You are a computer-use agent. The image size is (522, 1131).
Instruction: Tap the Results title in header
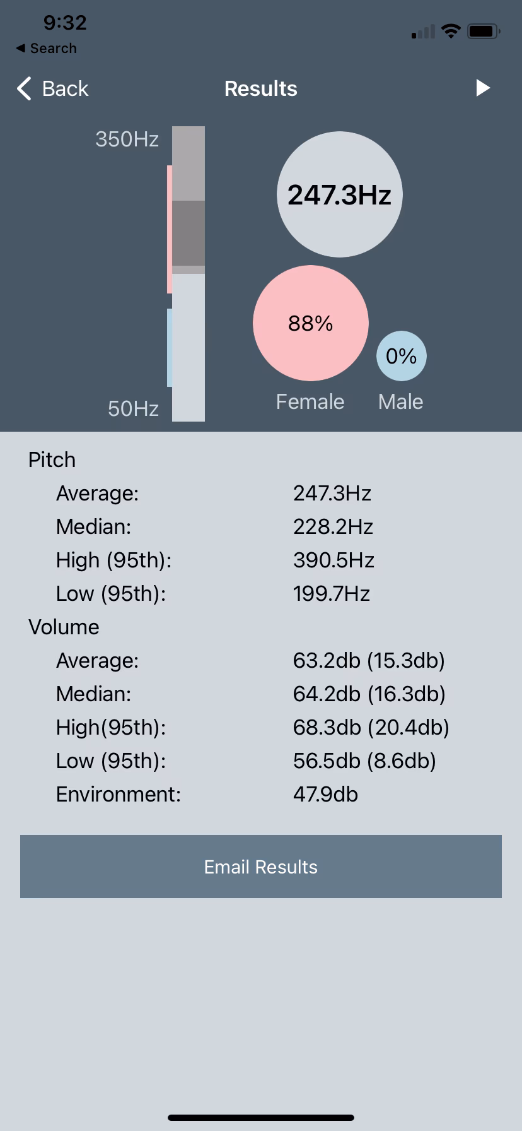[x=261, y=89]
